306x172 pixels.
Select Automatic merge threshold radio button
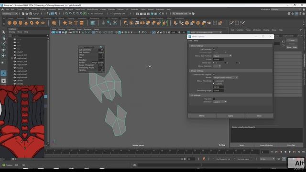pyautogui.click(x=214, y=81)
